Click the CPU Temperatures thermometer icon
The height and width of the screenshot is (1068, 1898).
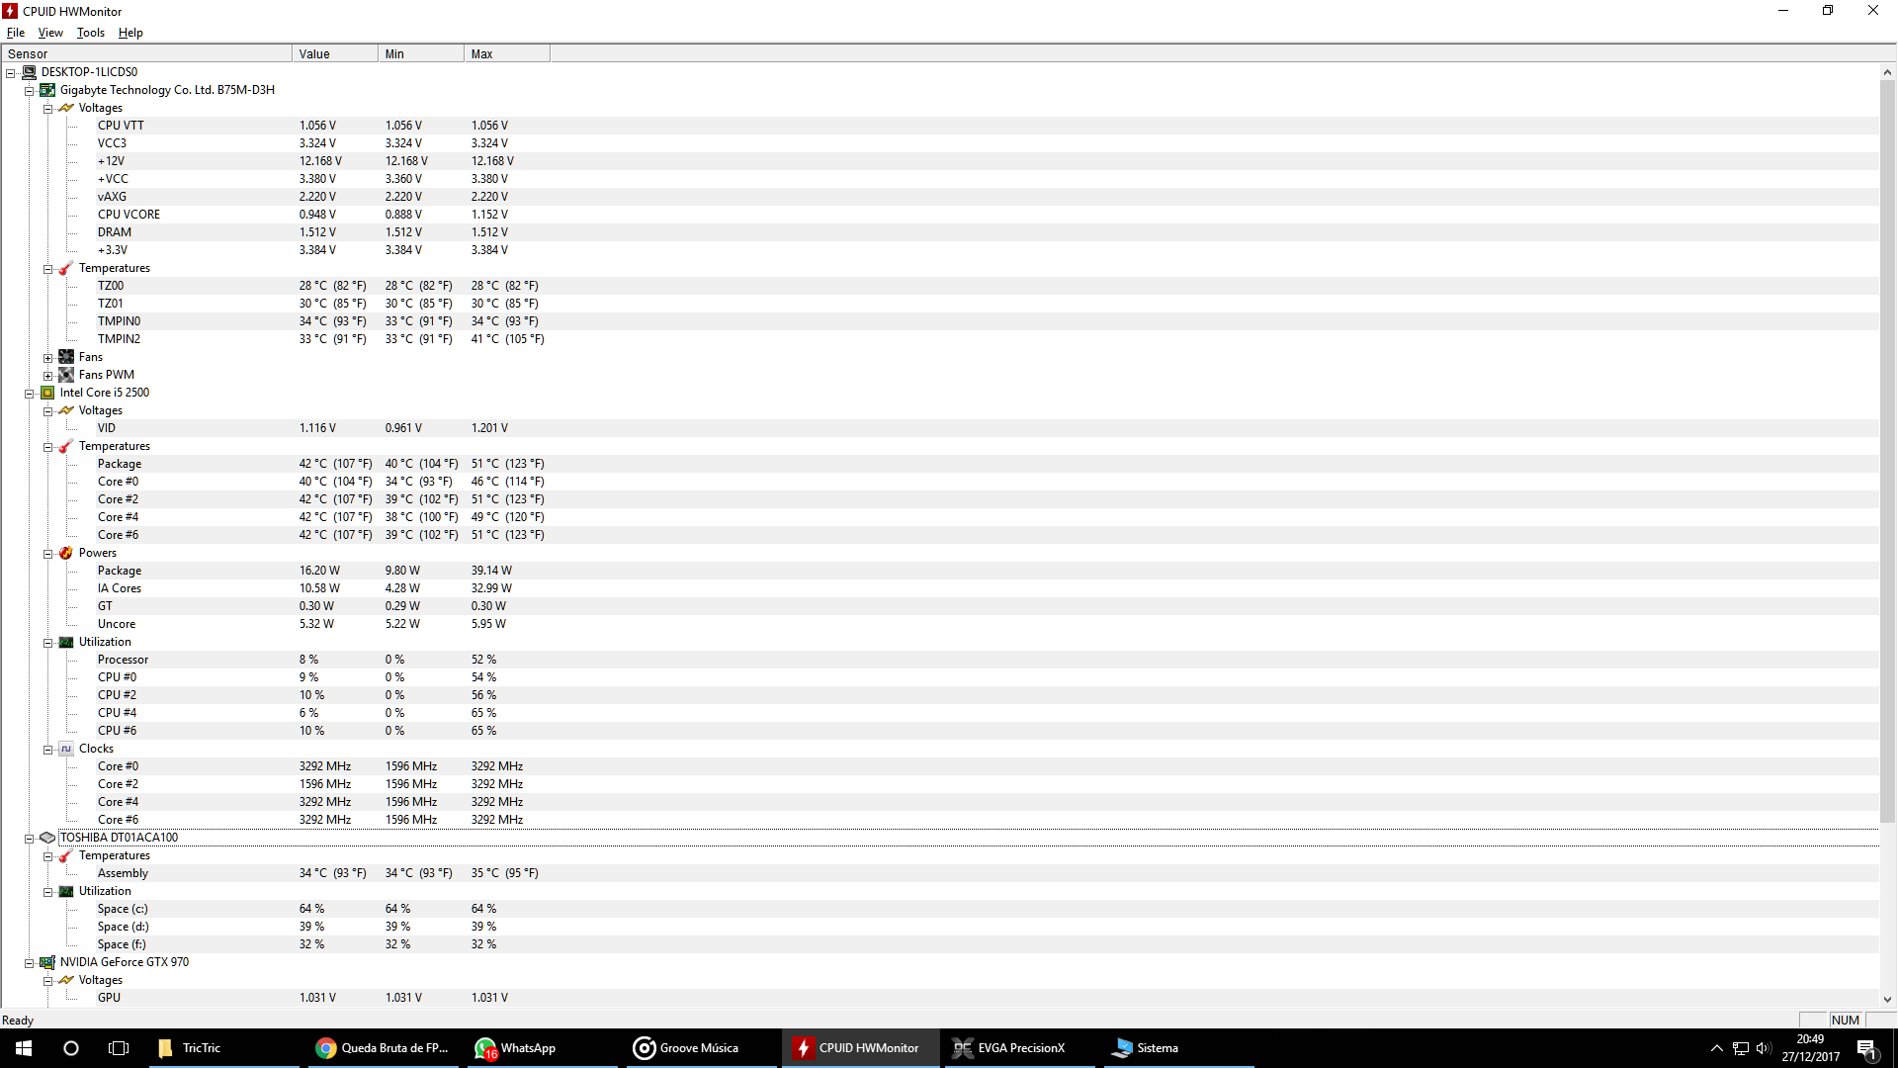click(66, 446)
